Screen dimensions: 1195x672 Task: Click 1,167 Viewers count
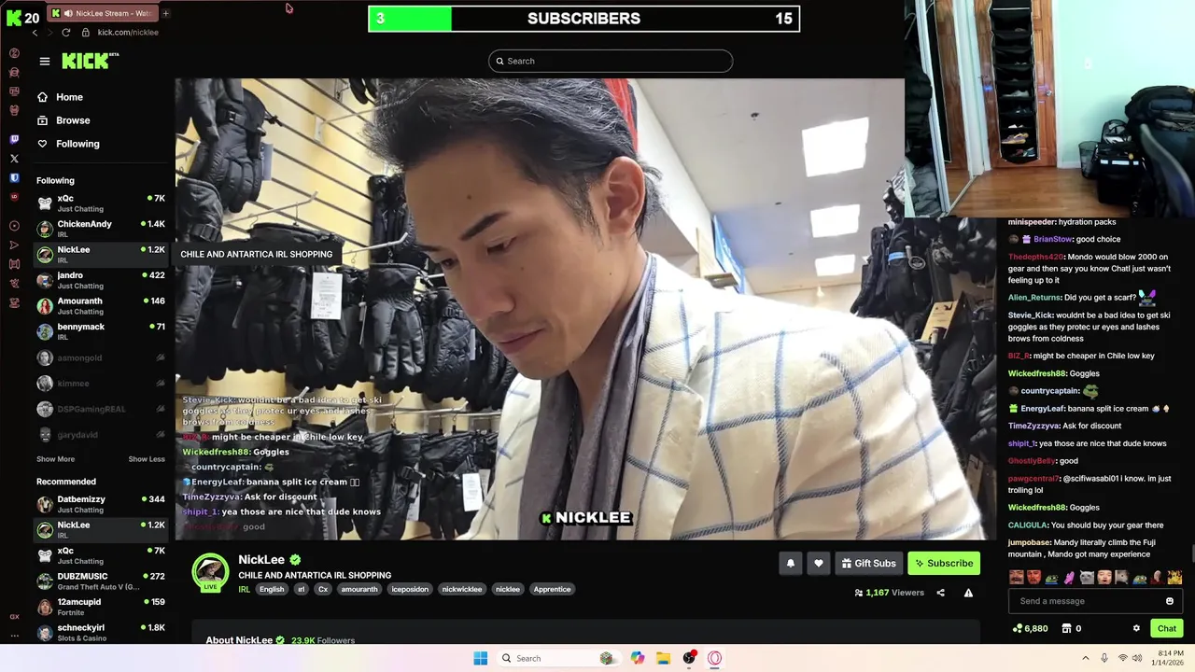click(889, 593)
